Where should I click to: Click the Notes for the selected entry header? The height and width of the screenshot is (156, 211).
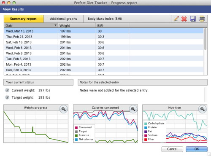tap(143, 82)
